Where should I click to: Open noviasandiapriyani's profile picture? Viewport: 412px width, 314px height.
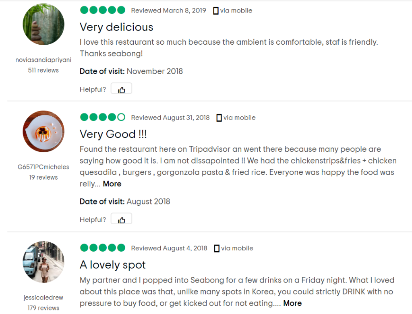pos(43,24)
